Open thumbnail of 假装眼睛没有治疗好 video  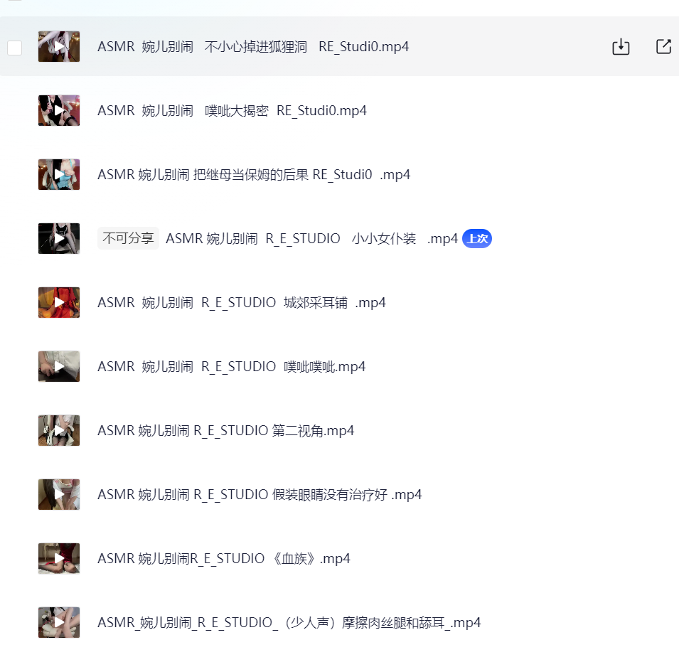point(59,494)
